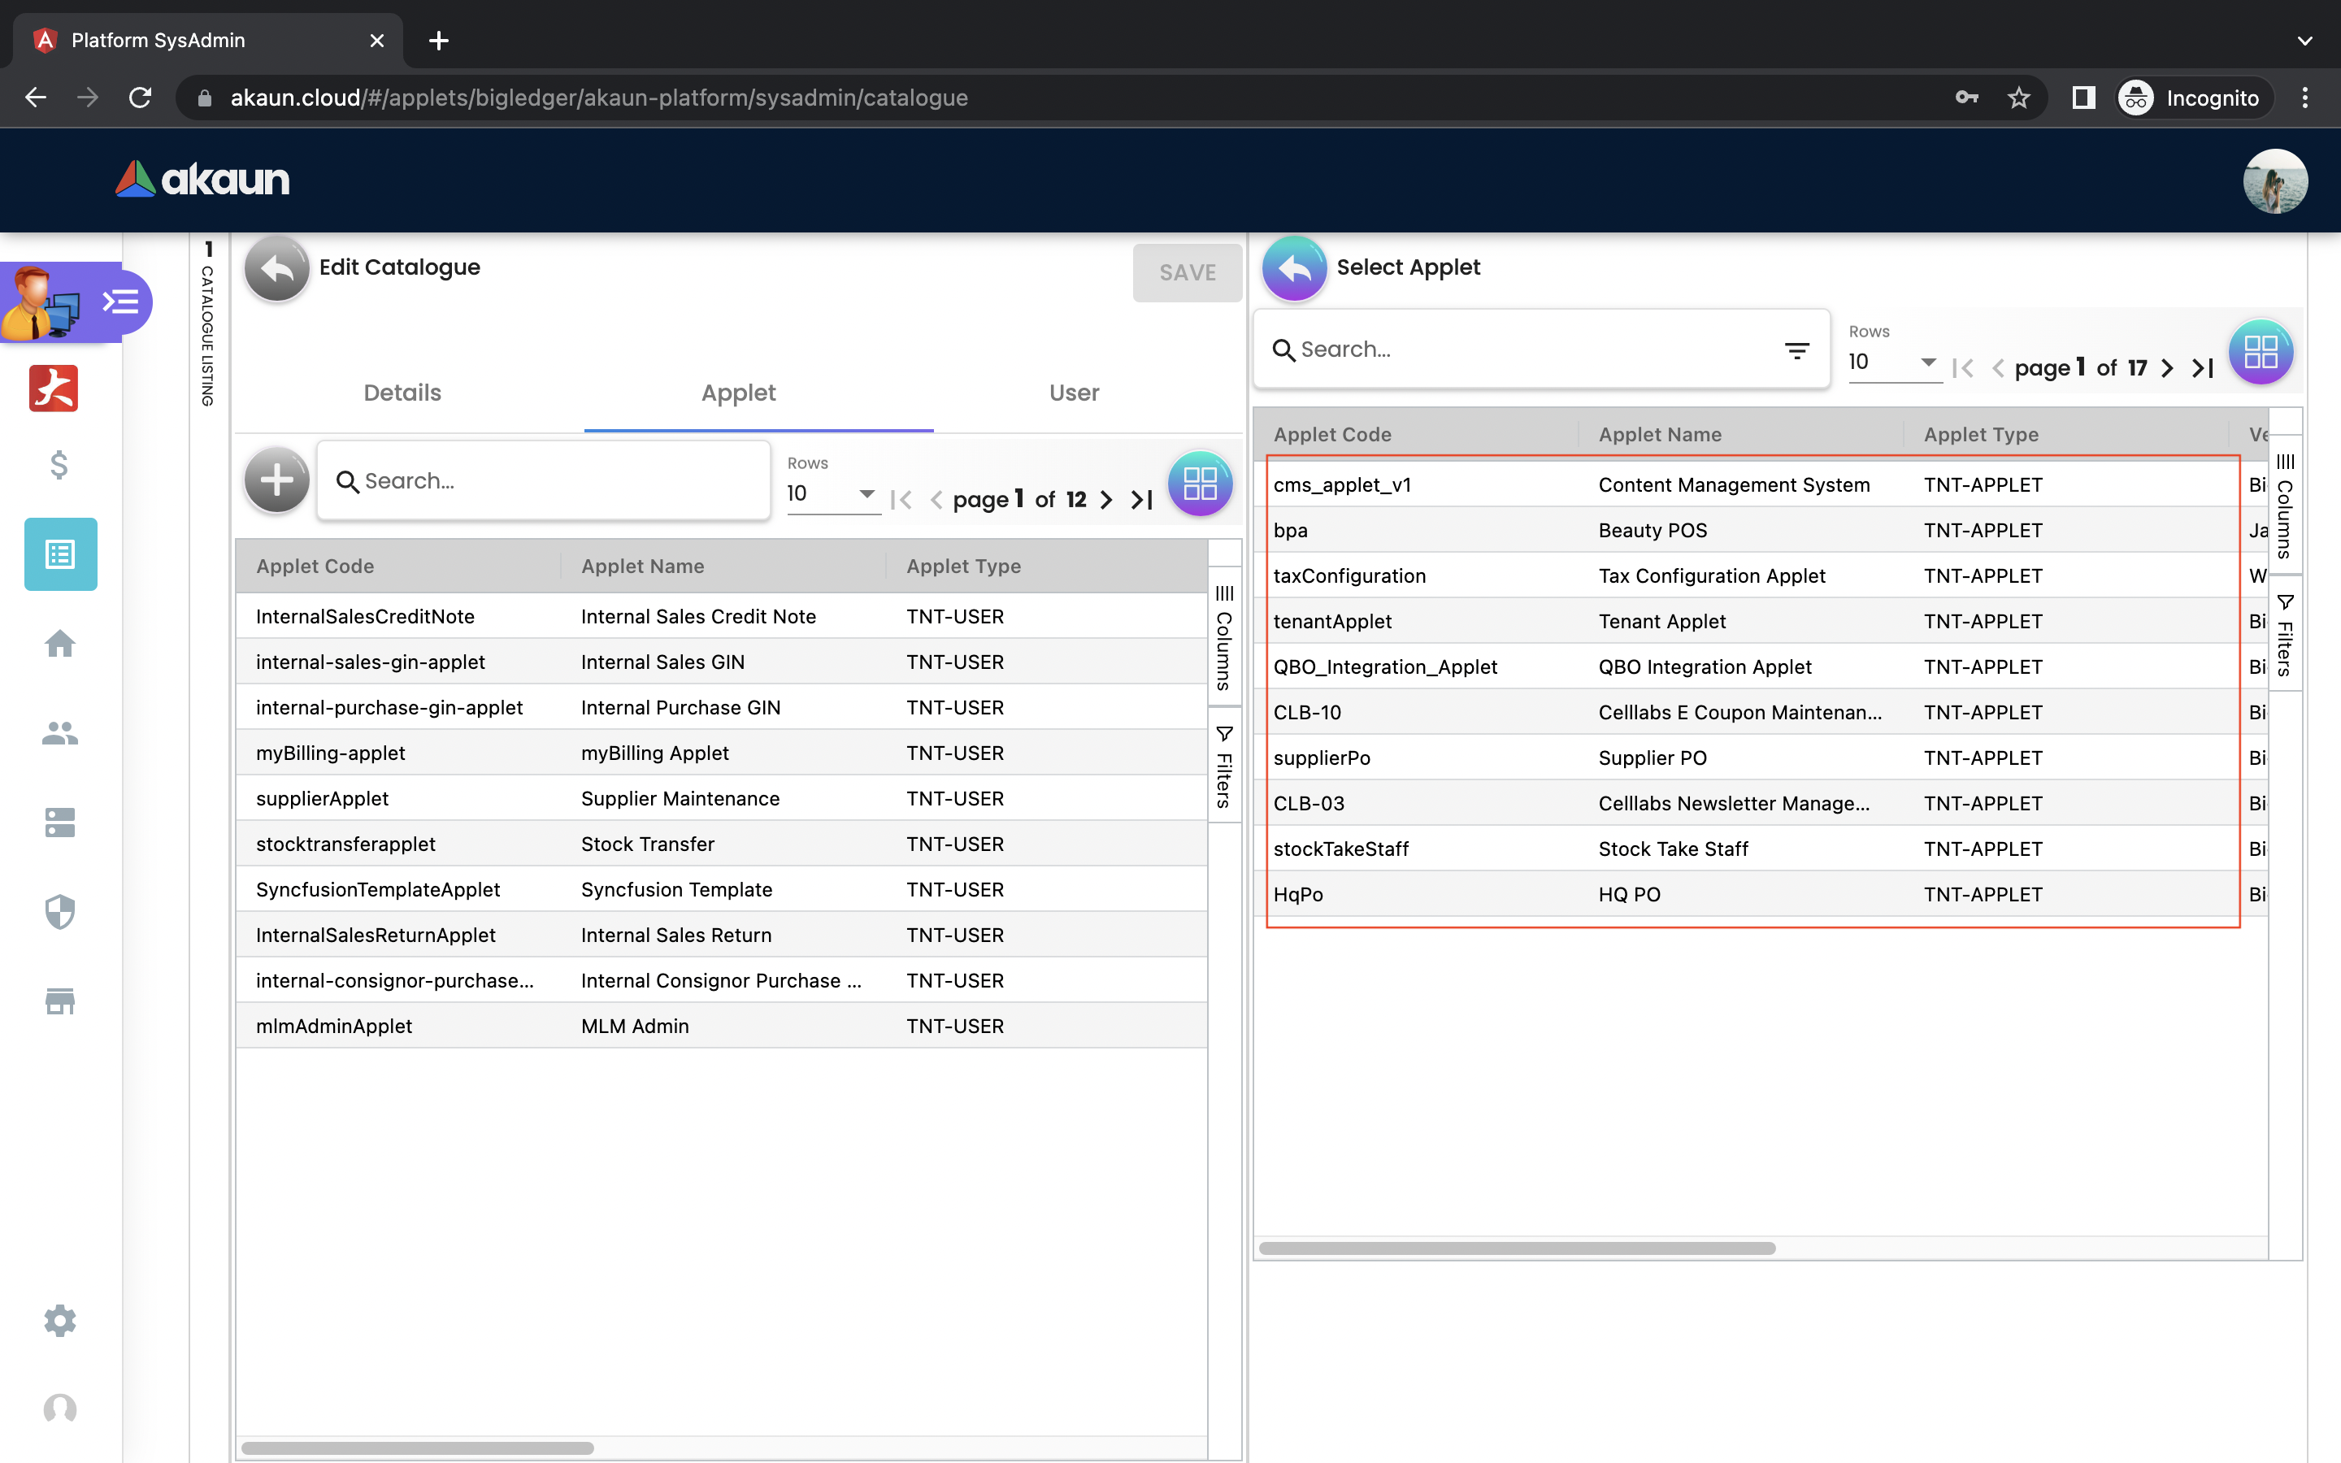Viewport: 2341px width, 1463px height.
Task: Open Rows dropdown in Edit Catalogue panel
Action: pos(831,493)
